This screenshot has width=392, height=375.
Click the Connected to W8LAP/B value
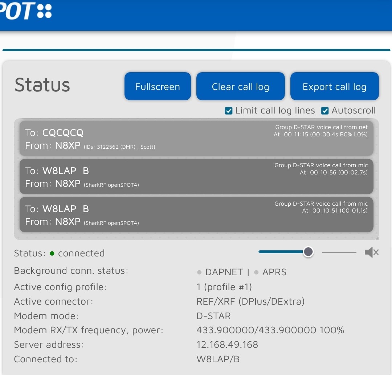218,359
